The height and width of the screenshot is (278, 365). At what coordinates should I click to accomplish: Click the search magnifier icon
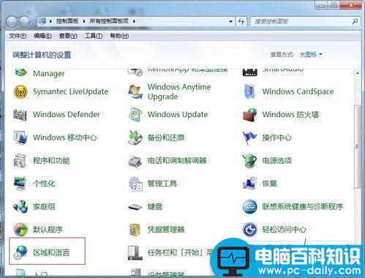click(355, 21)
